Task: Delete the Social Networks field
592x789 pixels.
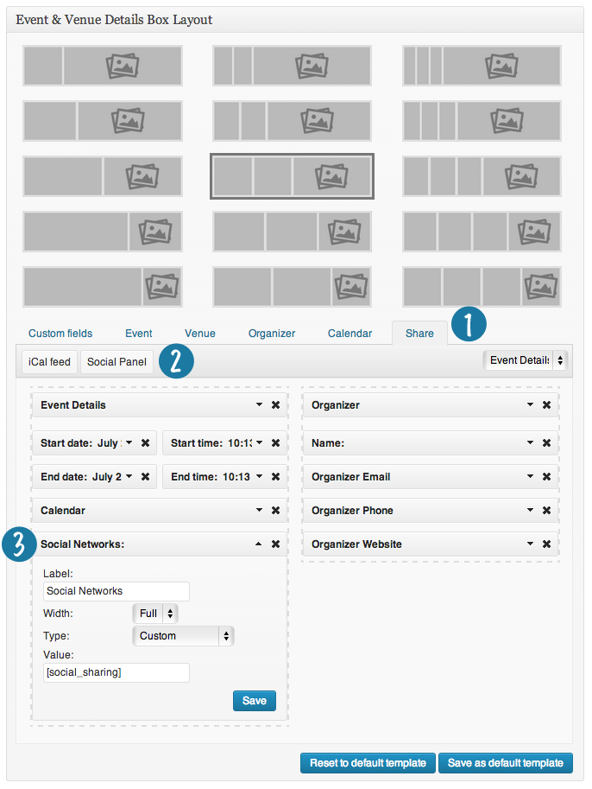Action: pyautogui.click(x=275, y=544)
